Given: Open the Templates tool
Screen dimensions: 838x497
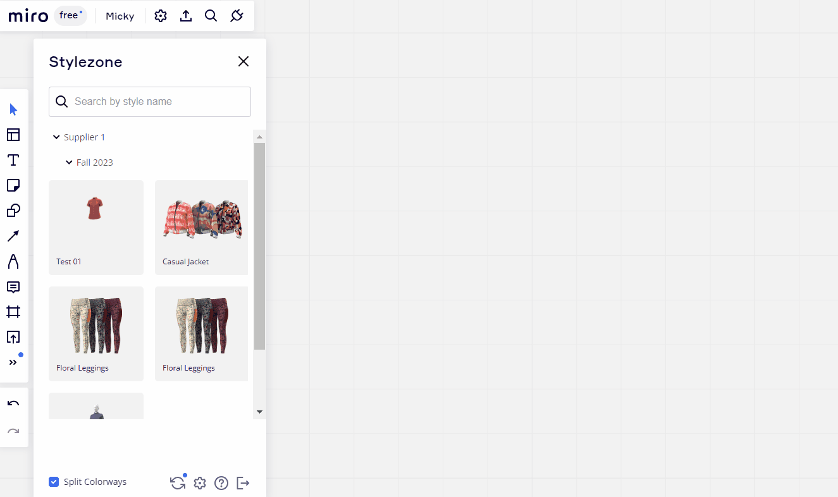Looking at the screenshot, I should 13,135.
